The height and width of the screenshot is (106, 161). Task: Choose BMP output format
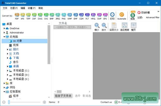click(x=52, y=16)
